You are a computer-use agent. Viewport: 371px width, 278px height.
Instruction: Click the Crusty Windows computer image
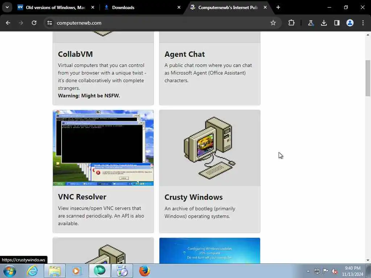click(x=210, y=148)
